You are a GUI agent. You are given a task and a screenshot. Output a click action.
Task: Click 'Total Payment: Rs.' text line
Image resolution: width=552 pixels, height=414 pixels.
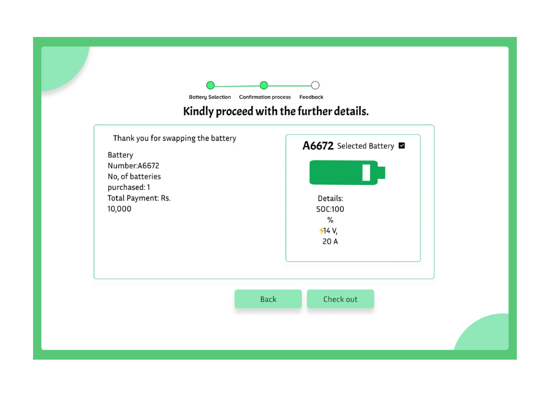pyautogui.click(x=139, y=198)
